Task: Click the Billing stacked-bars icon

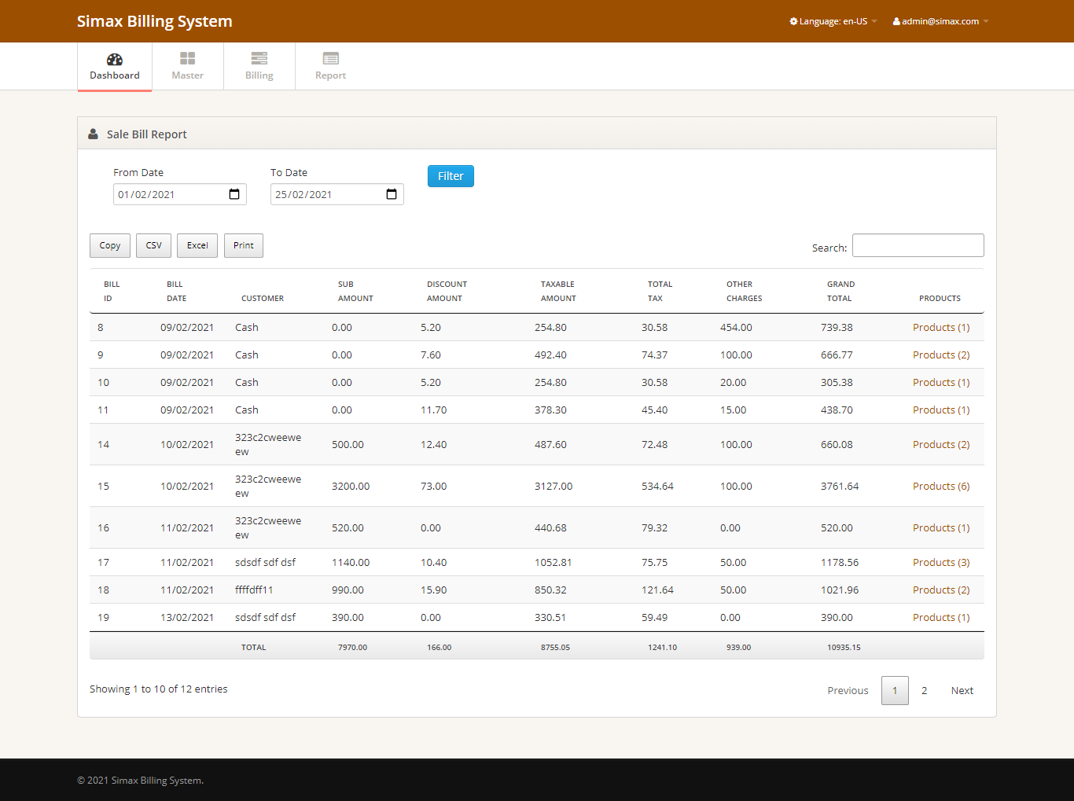Action: click(x=259, y=58)
